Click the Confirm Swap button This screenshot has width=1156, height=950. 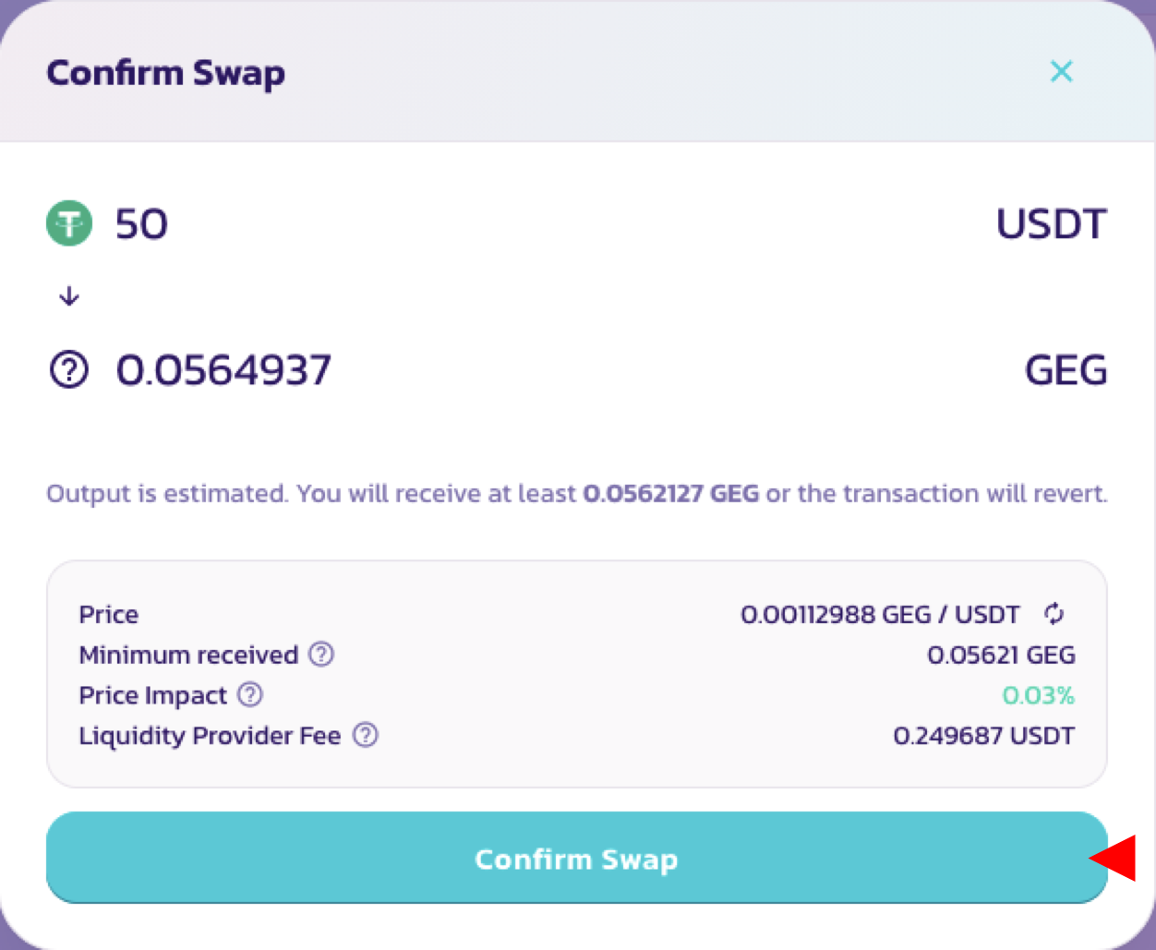576,858
